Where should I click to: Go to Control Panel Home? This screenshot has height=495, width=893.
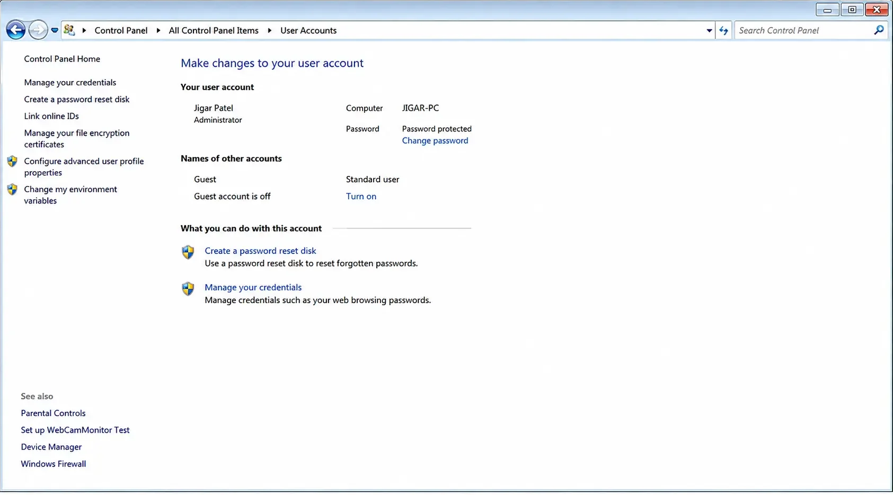[x=62, y=59]
